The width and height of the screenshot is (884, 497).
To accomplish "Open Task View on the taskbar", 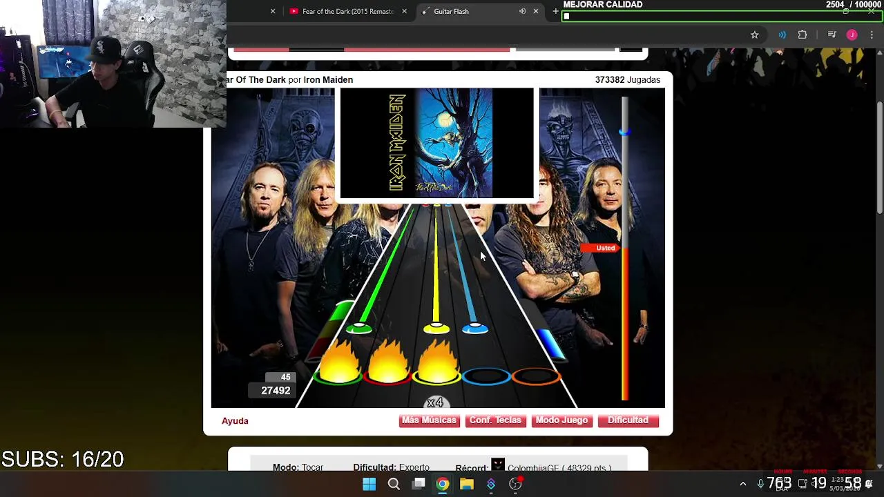I will click(419, 484).
